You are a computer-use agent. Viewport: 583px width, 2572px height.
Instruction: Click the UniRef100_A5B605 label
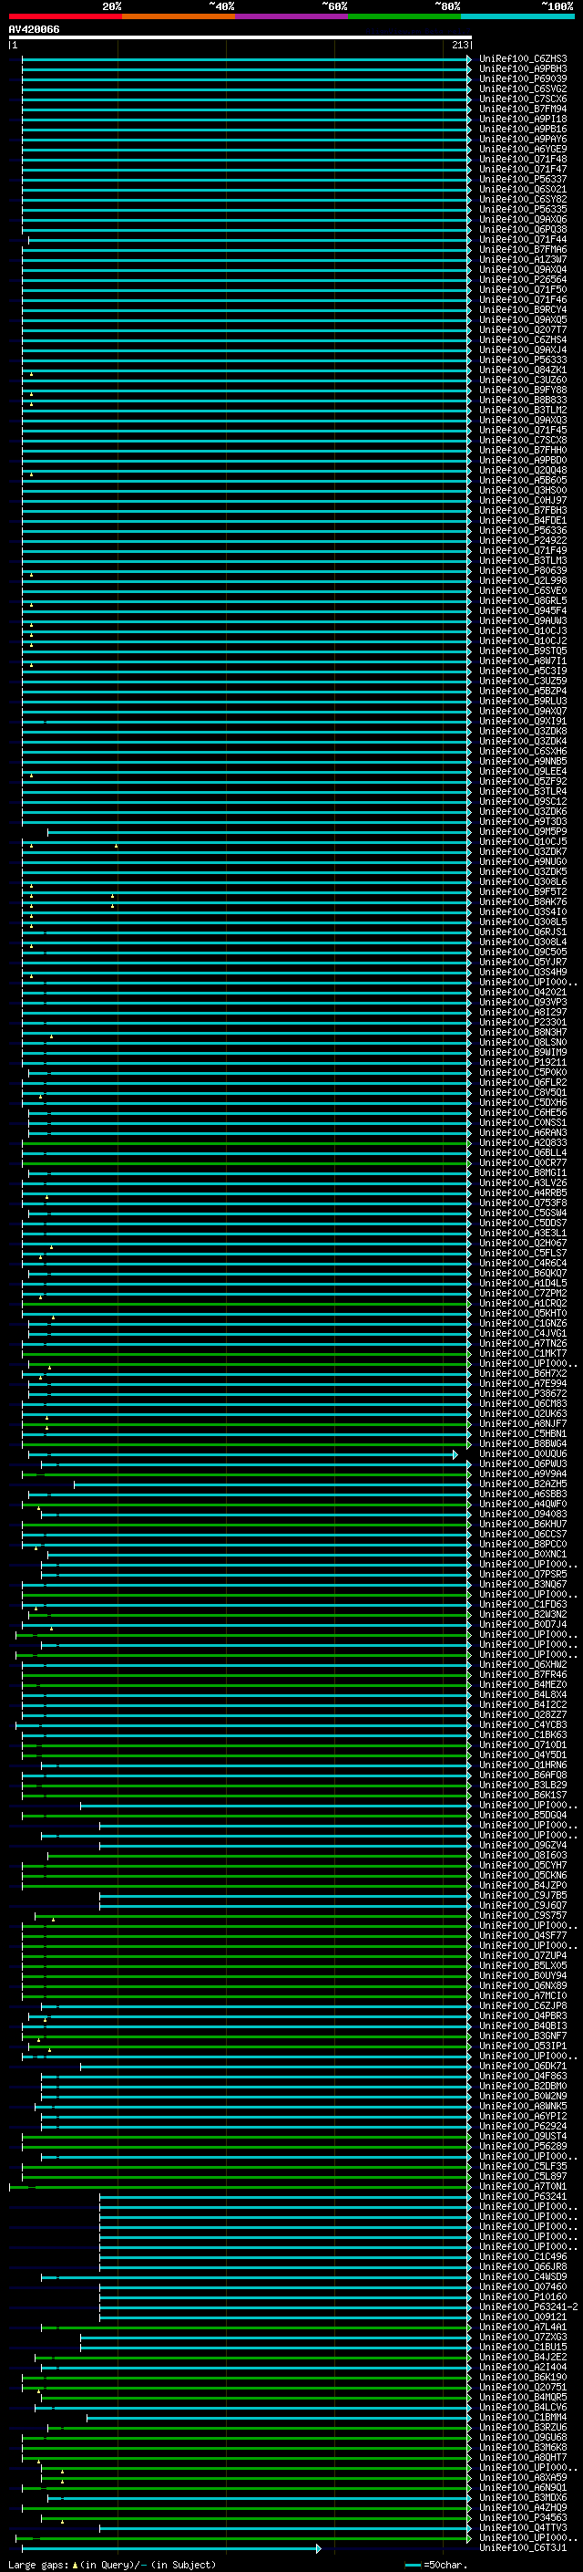pyautogui.click(x=523, y=480)
